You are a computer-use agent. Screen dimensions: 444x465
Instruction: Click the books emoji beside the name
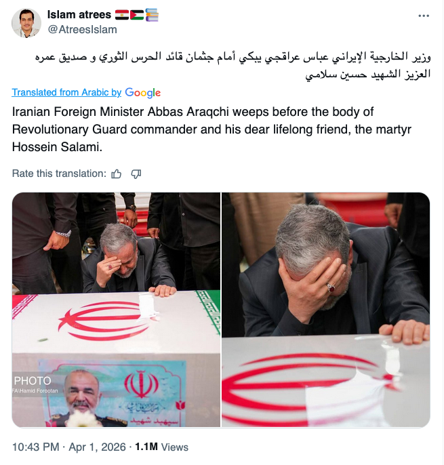[152, 15]
